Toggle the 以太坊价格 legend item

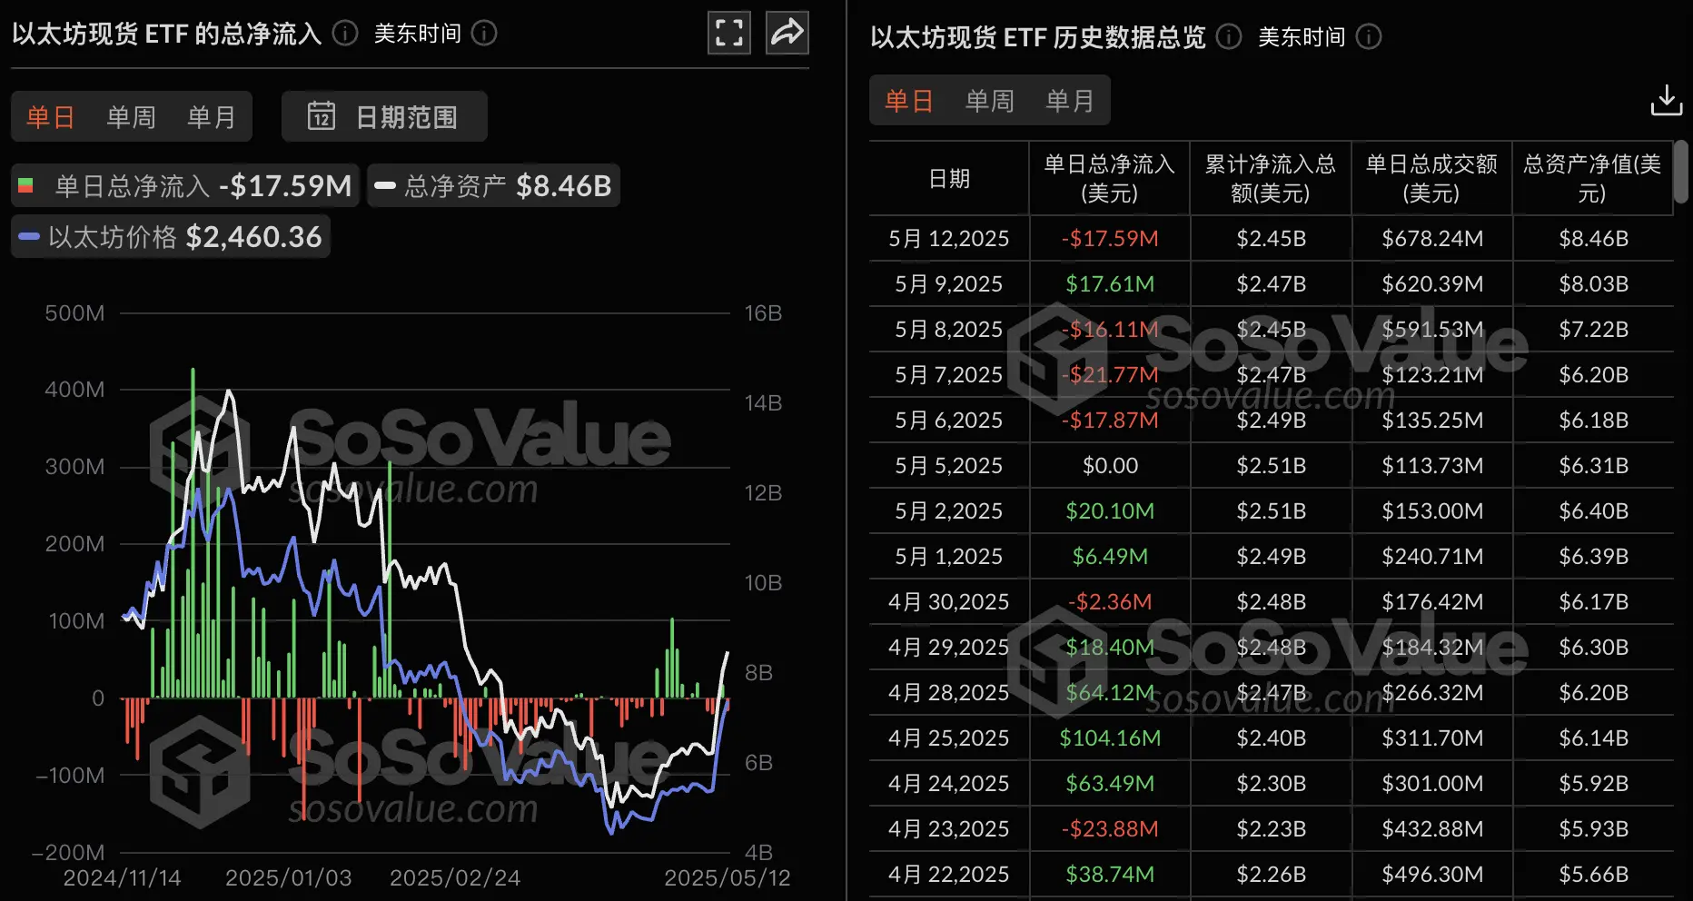coord(169,236)
